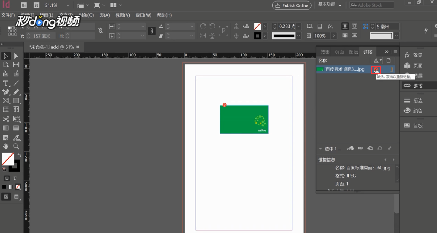
Task: Switch to the 效果 panel tab
Action: click(325, 52)
